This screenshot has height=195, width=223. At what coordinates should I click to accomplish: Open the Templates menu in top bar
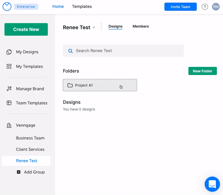[82, 6]
